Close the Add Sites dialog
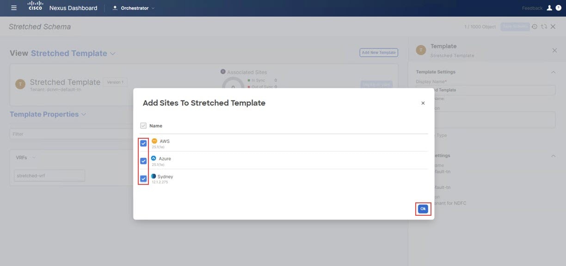This screenshot has width=566, height=266. pyautogui.click(x=423, y=103)
